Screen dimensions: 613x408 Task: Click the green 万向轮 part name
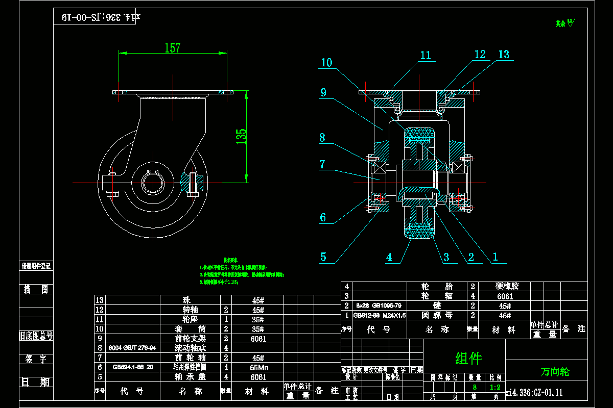pyautogui.click(x=555, y=372)
